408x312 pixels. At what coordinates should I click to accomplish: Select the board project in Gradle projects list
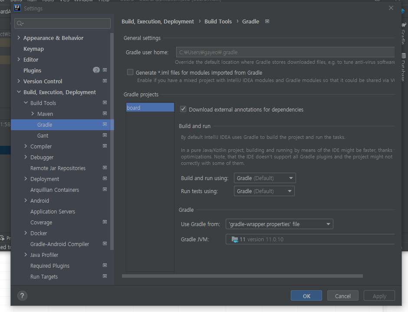click(150, 108)
